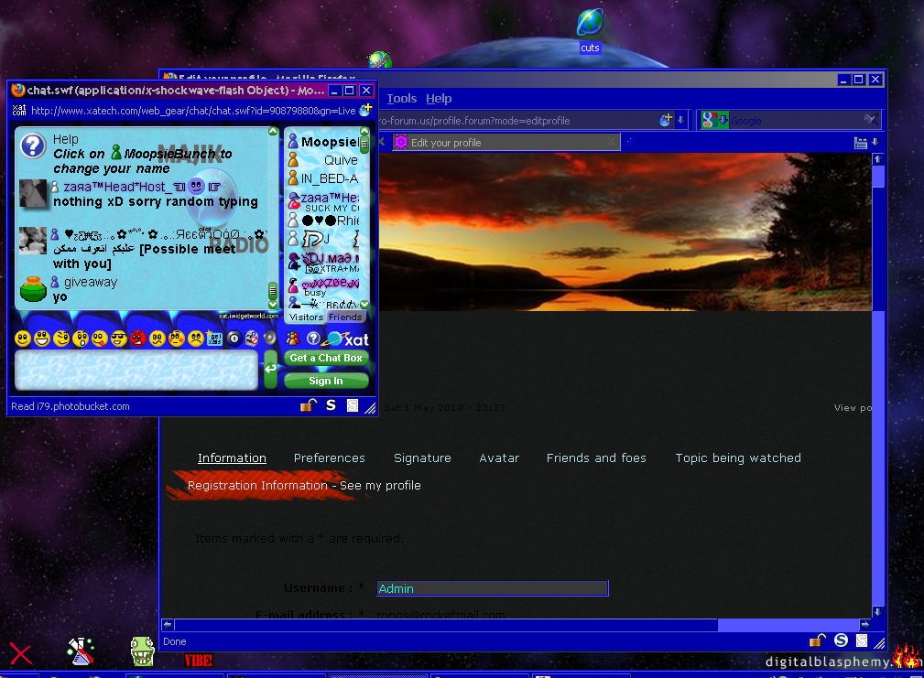Open the get xats icon
Screen dimensions: 924x678
point(214,339)
